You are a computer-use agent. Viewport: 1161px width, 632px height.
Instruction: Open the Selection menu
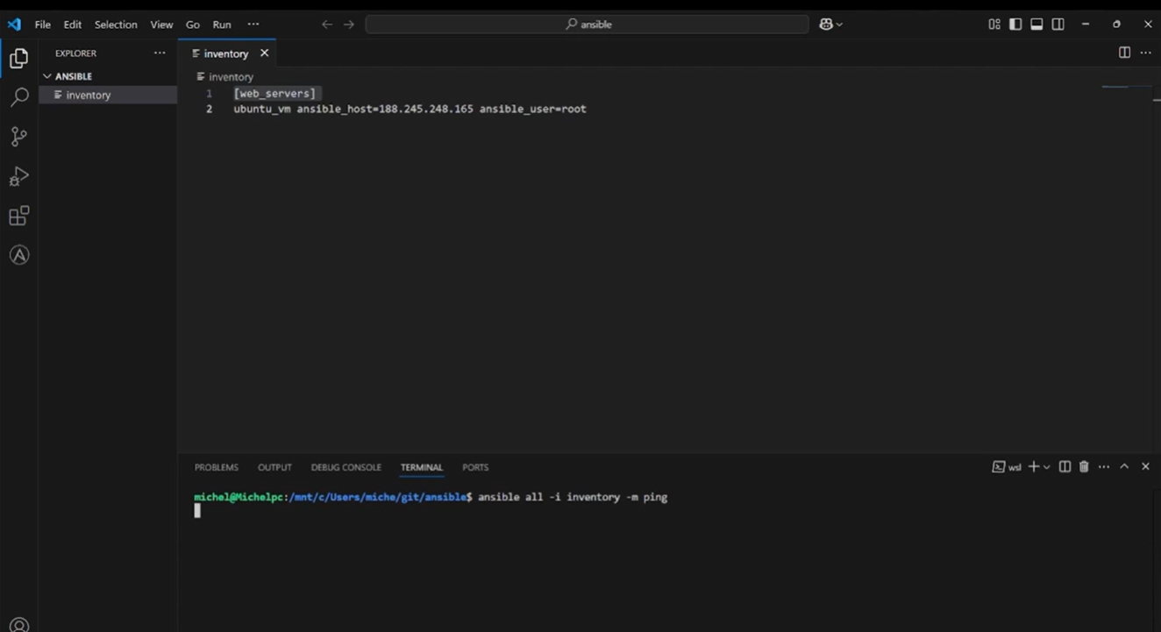[116, 25]
